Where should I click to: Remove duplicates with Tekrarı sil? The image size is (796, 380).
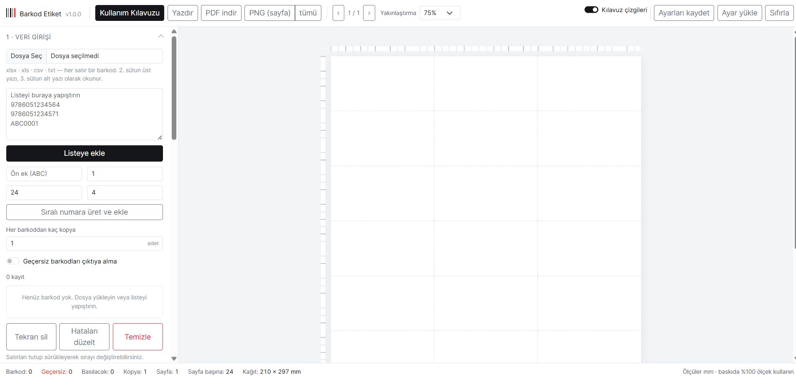click(31, 337)
